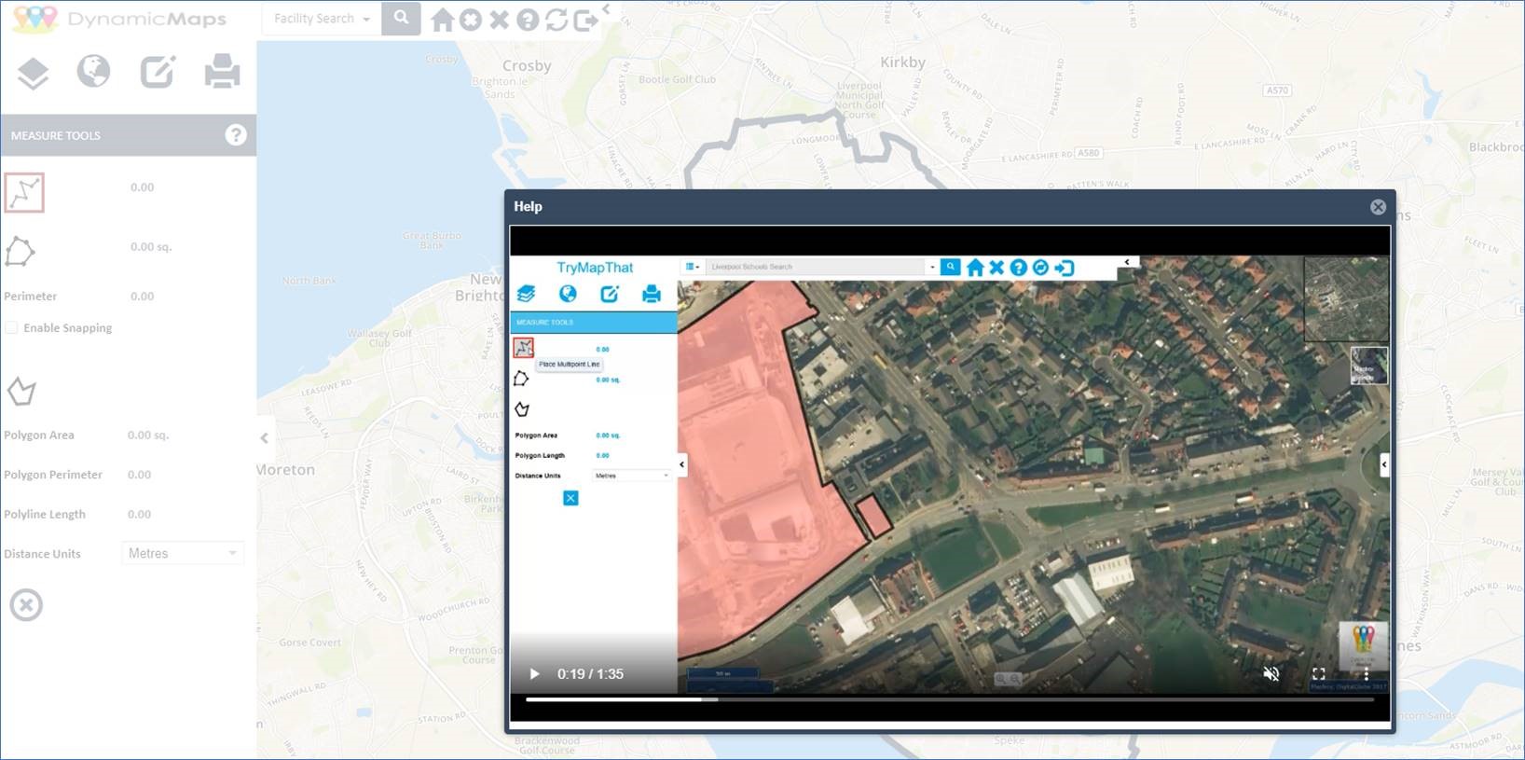Select the freehand polygon measure tool
This screenshot has height=760, width=1525.
click(21, 392)
